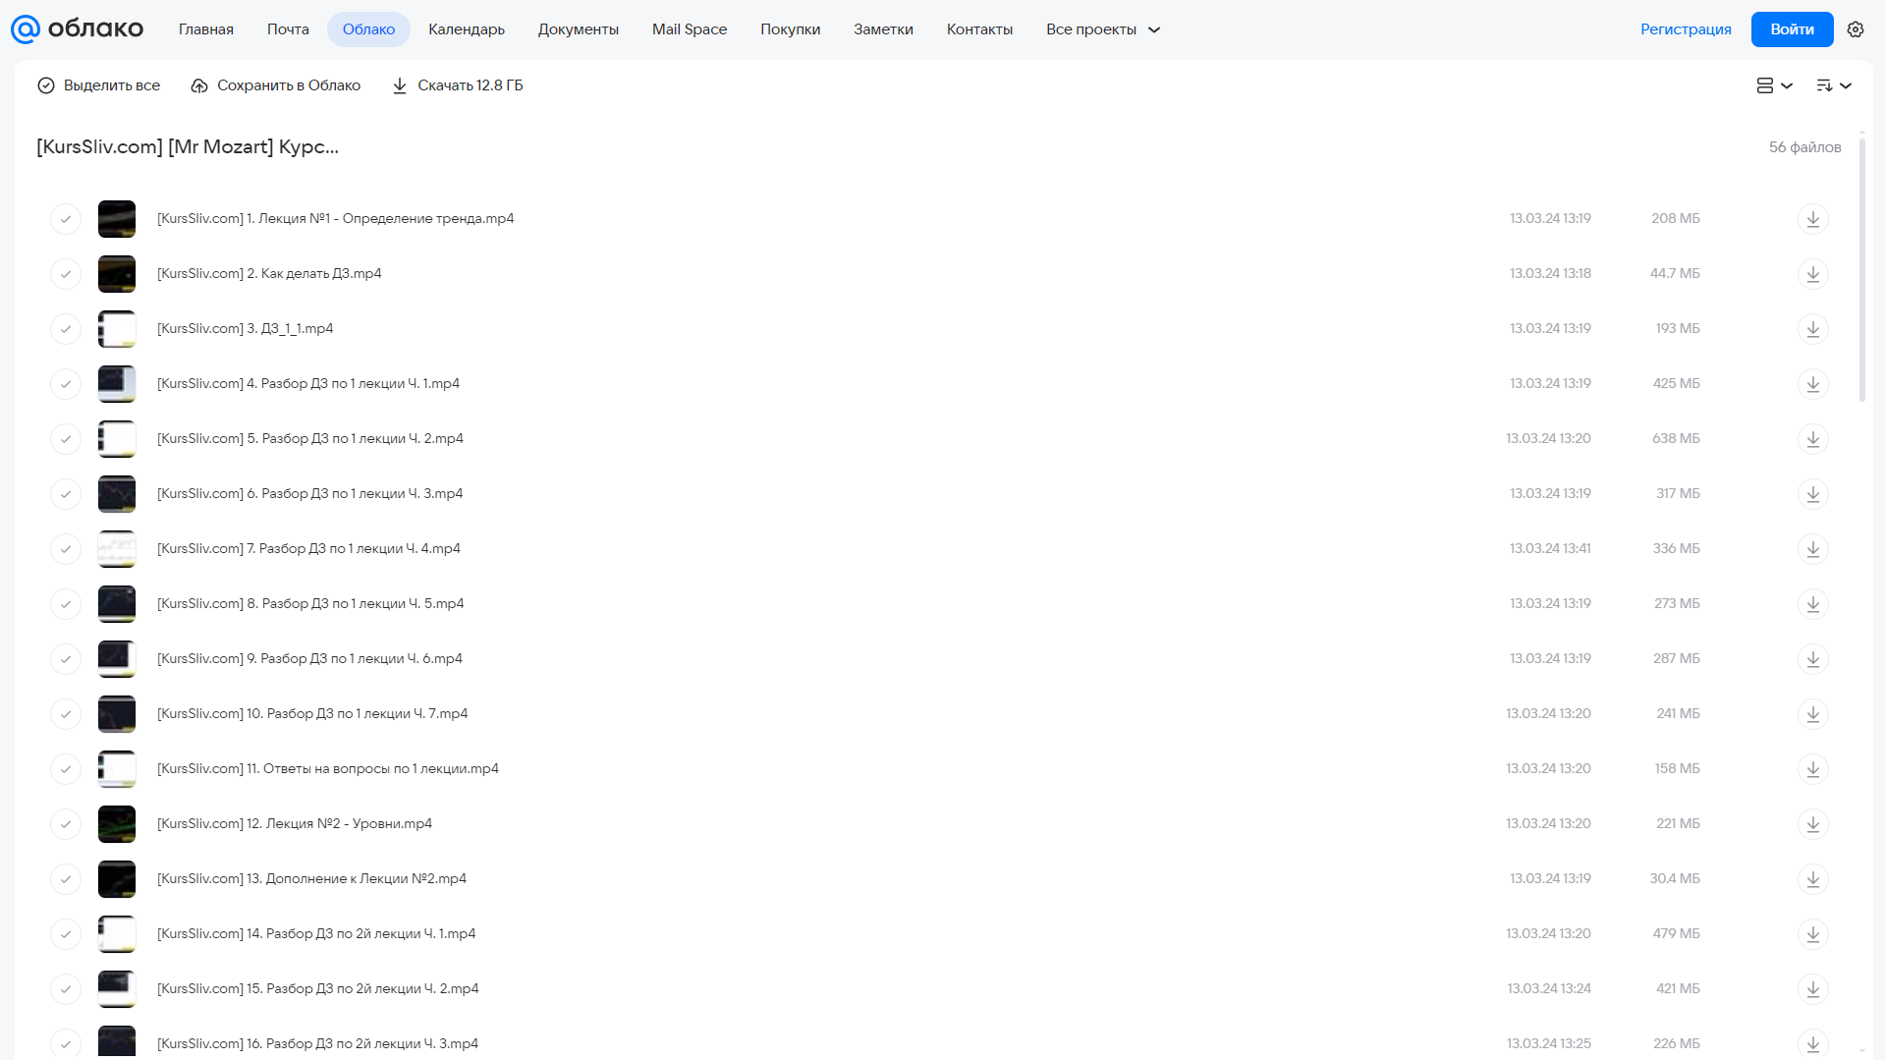The width and height of the screenshot is (1885, 1060).
Task: Expand the Все проекты menu
Action: click(x=1103, y=29)
